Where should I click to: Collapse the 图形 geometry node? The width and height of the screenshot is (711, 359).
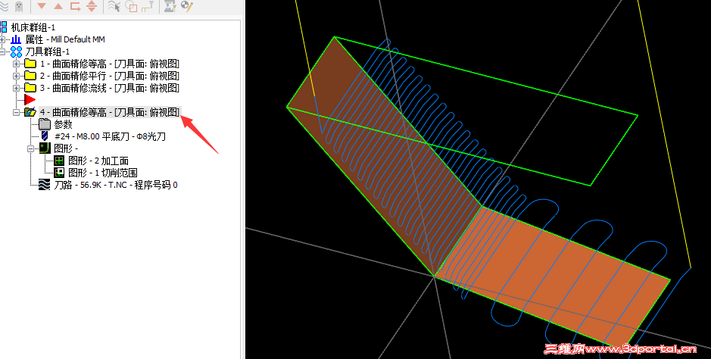tap(31, 148)
